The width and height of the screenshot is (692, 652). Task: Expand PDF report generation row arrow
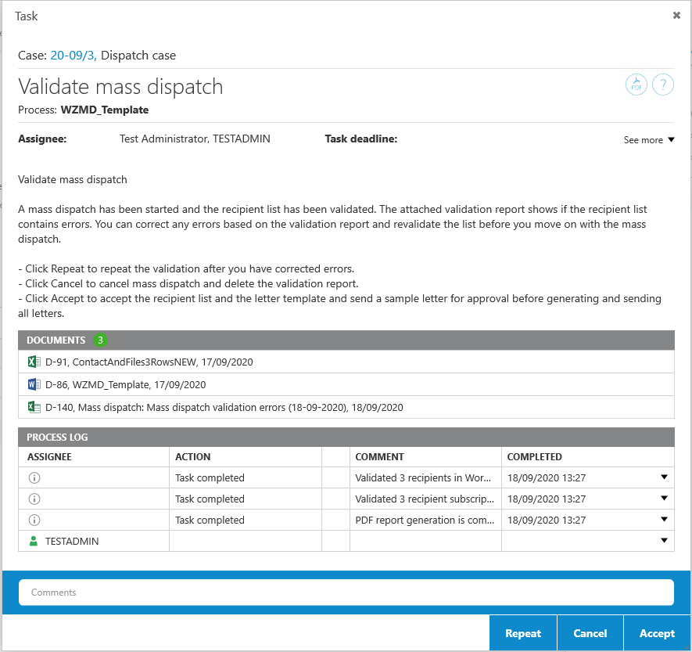tap(664, 520)
